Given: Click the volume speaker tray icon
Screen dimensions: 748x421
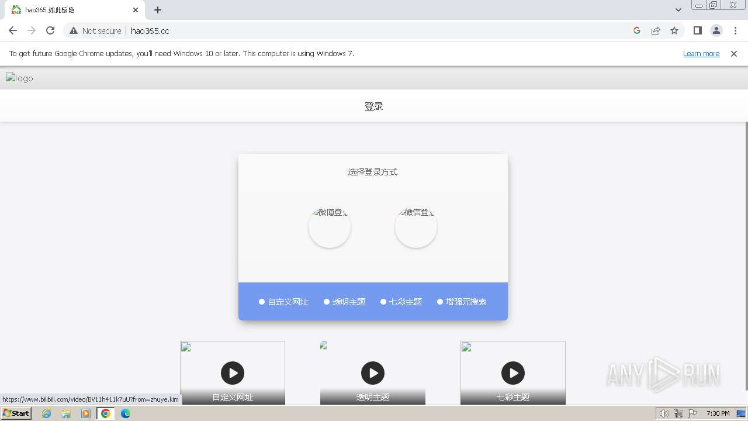Looking at the screenshot, I should click(664, 413).
